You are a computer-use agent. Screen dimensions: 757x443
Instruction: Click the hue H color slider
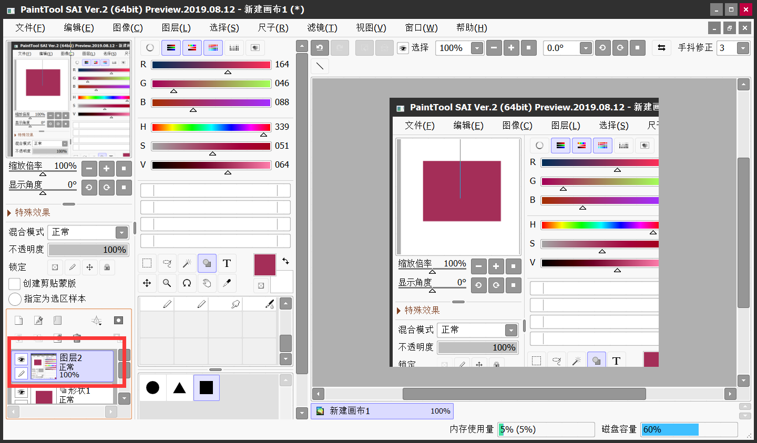(x=211, y=127)
